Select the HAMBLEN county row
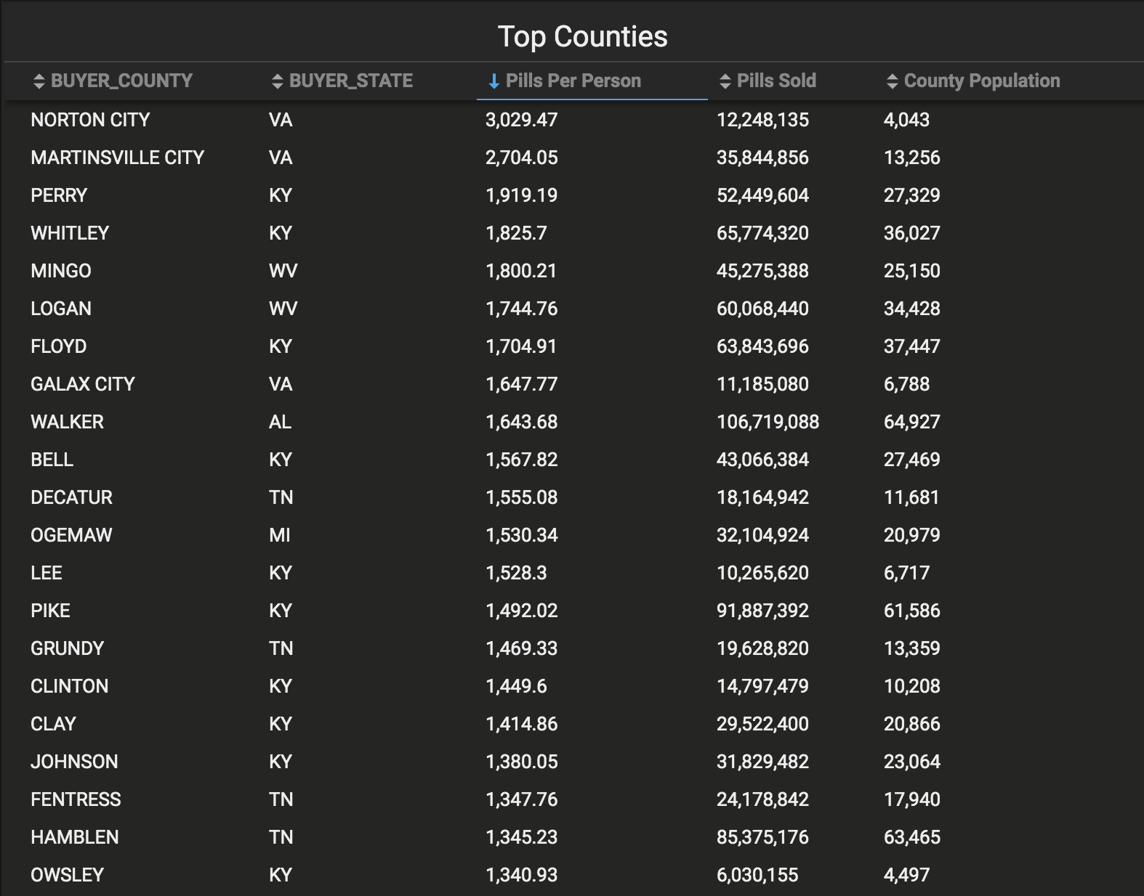Viewport: 1144px width, 896px height. tap(573, 837)
